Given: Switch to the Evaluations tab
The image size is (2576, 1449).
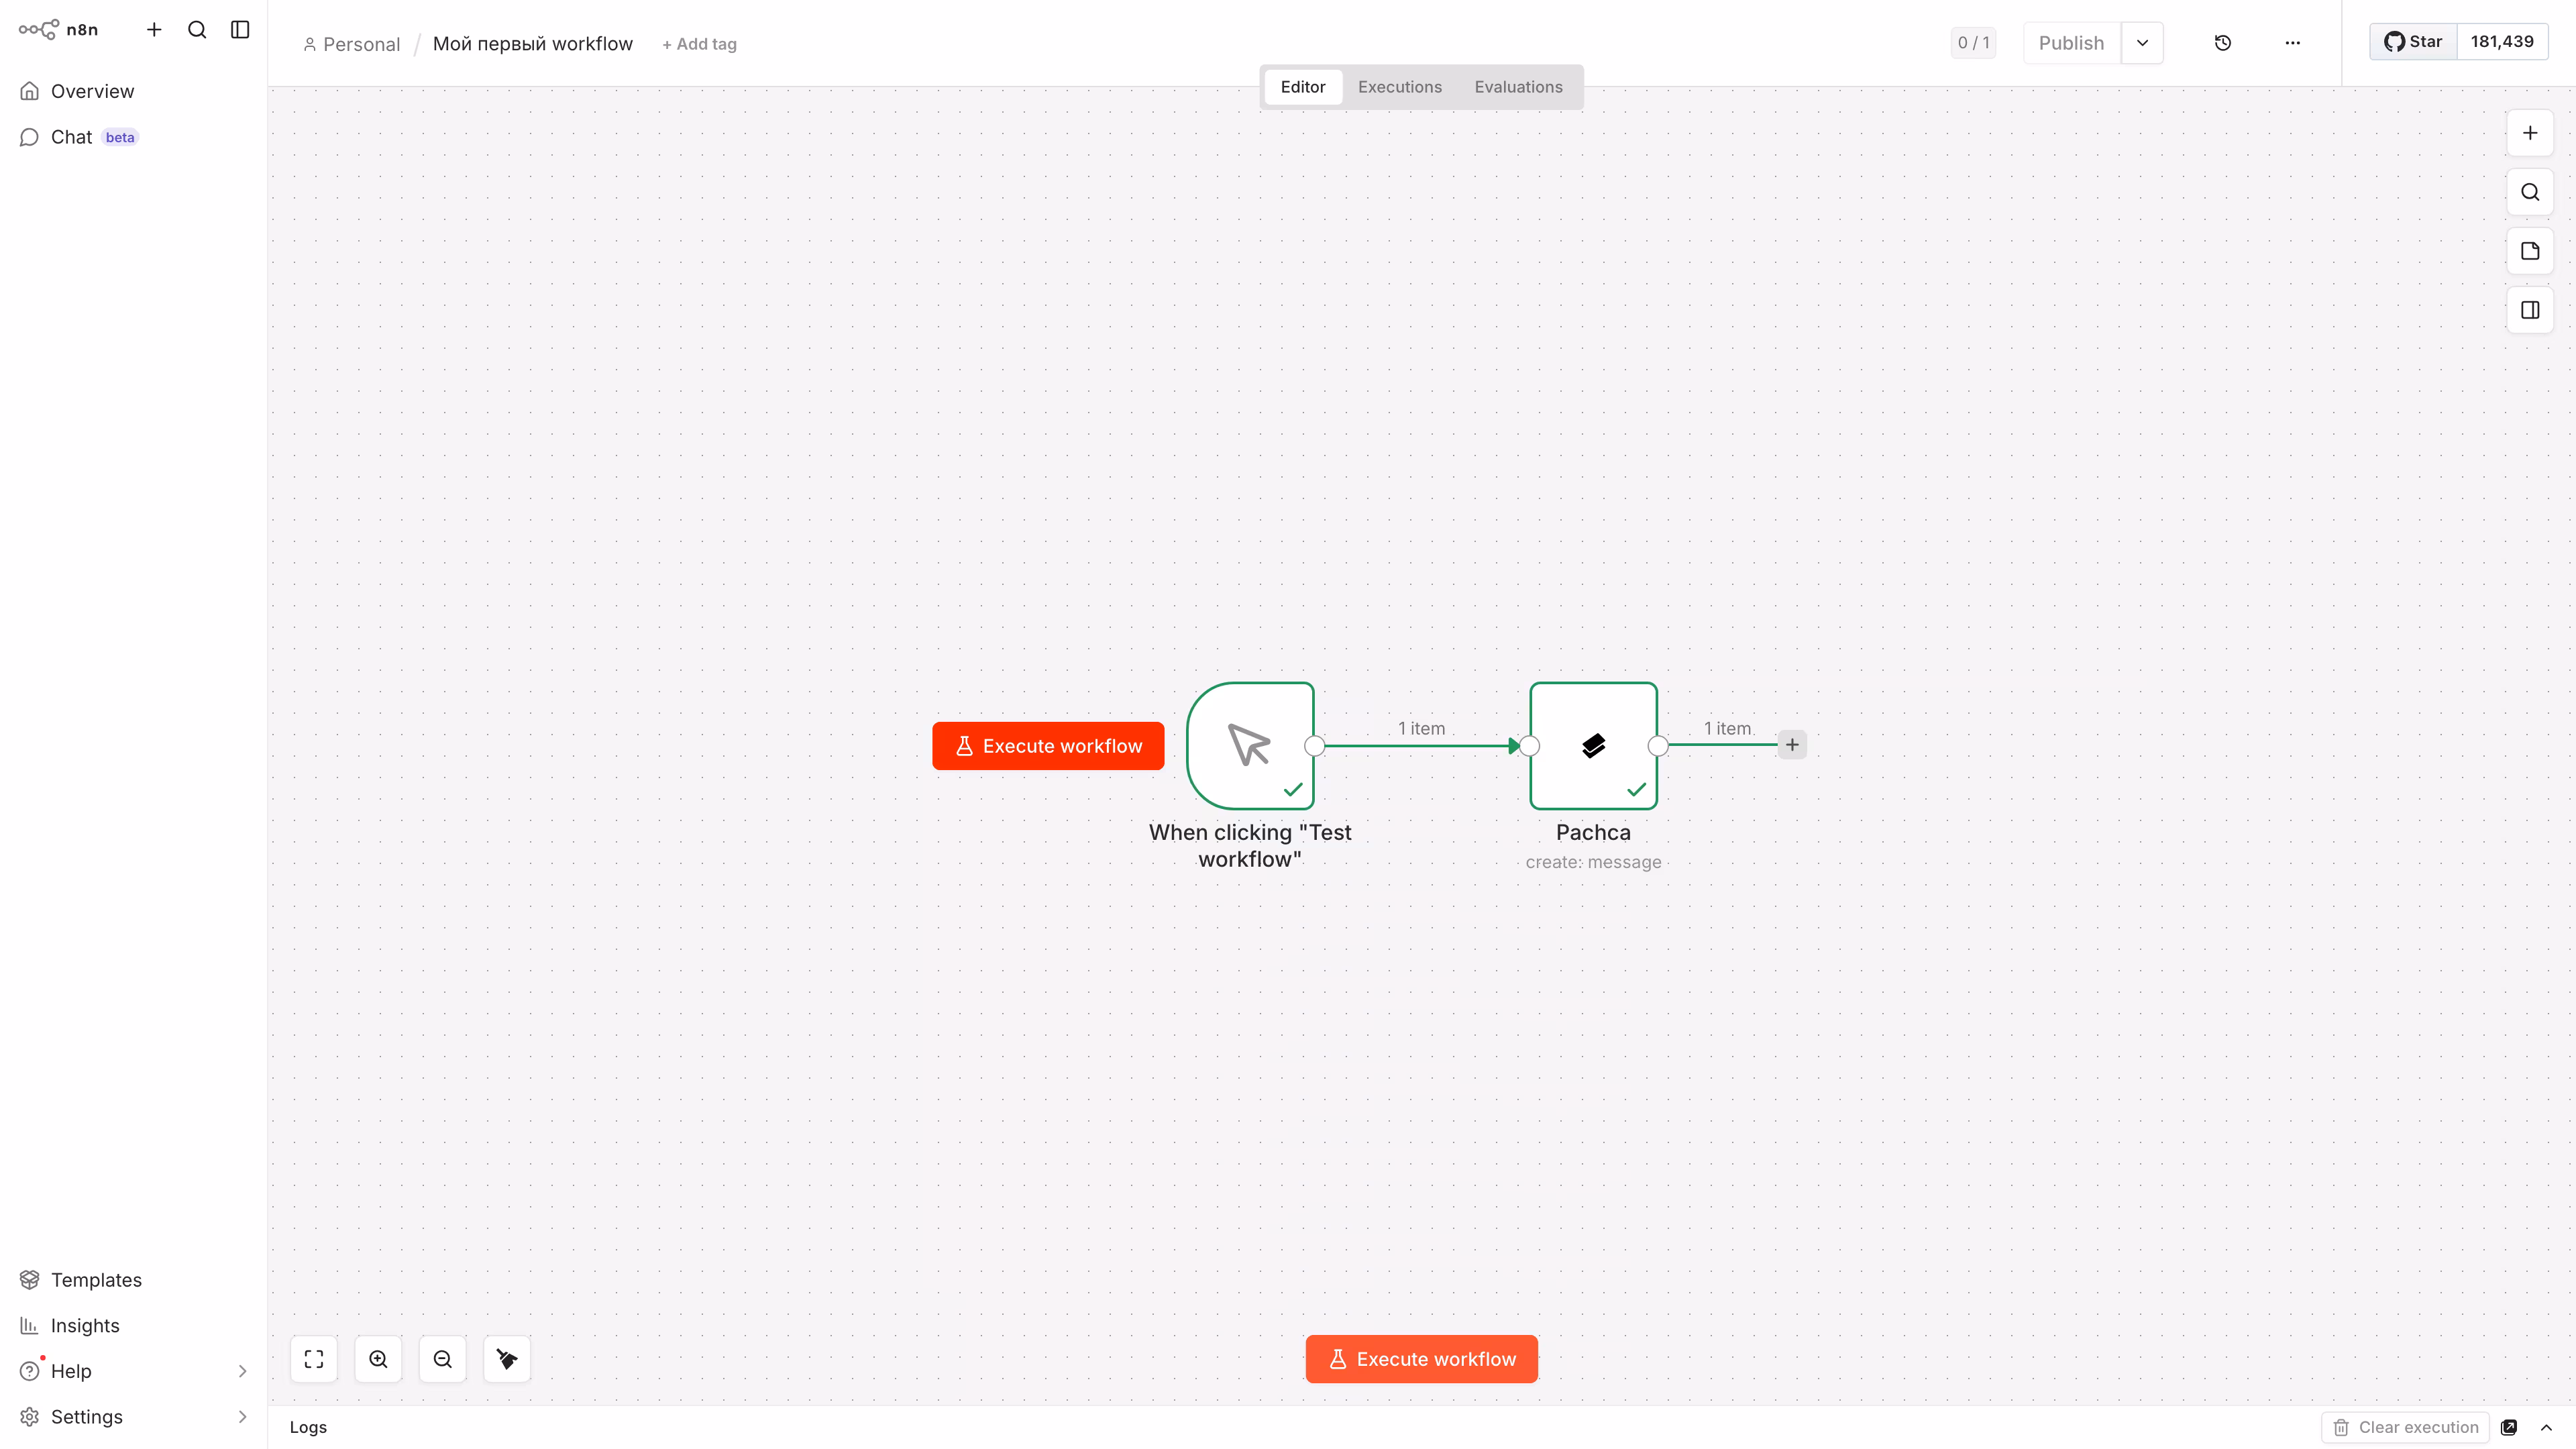Looking at the screenshot, I should click(1518, 87).
